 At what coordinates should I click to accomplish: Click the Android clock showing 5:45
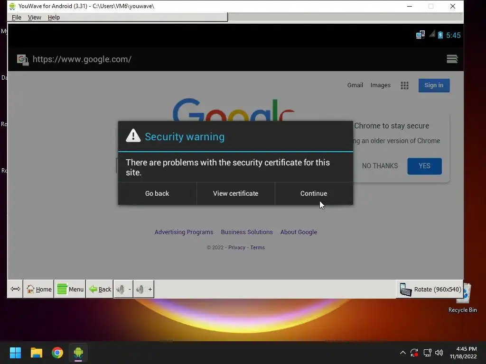(x=453, y=35)
